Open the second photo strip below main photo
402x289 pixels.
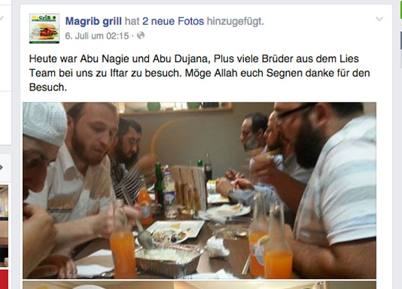tap(200, 285)
